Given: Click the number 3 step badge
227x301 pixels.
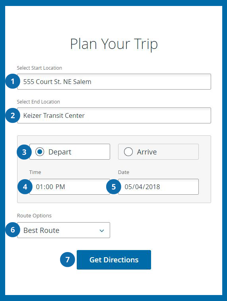Looking at the screenshot, I should click(x=24, y=152).
